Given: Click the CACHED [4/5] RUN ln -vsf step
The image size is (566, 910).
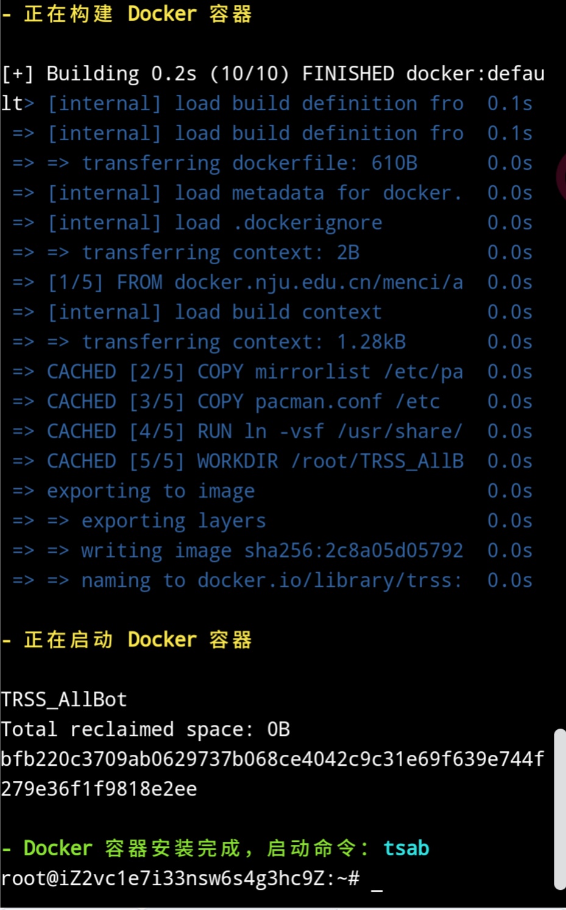Looking at the screenshot, I should [x=255, y=432].
